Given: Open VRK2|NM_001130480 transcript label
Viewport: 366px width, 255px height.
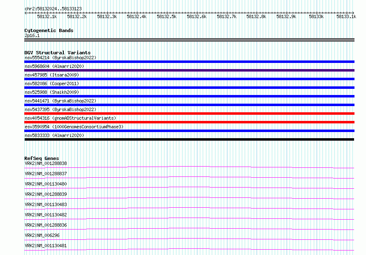Looking at the screenshot, I should click(46, 184).
